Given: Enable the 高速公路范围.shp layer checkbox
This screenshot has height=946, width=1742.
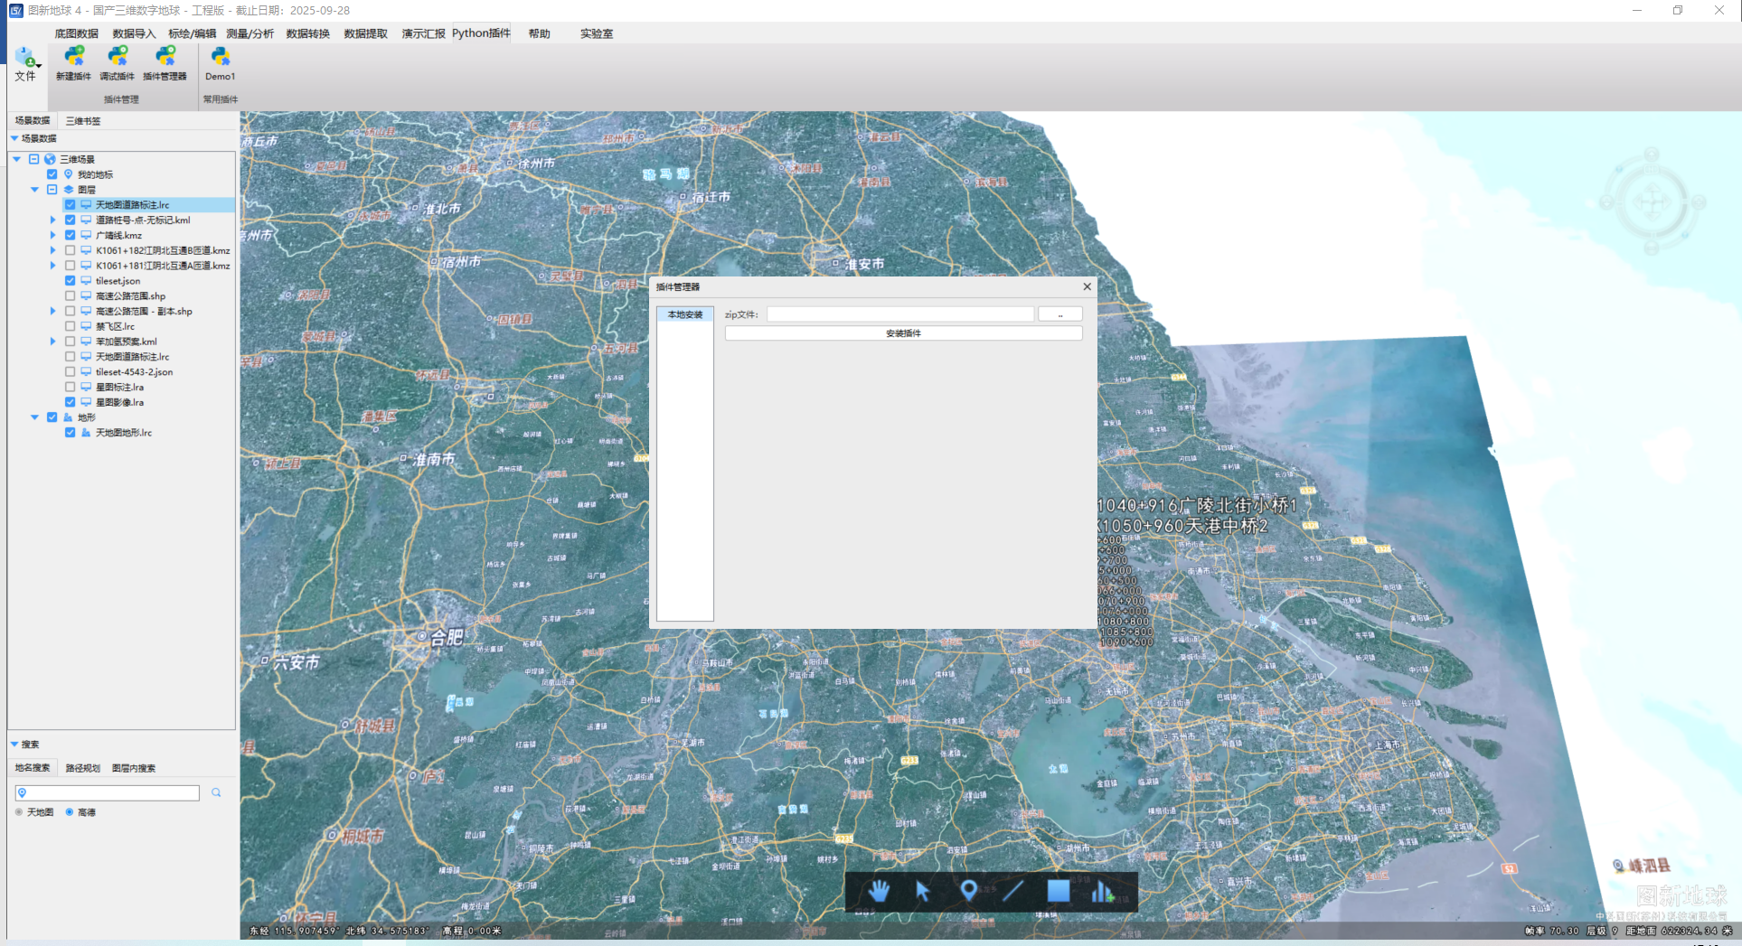Looking at the screenshot, I should [x=70, y=295].
